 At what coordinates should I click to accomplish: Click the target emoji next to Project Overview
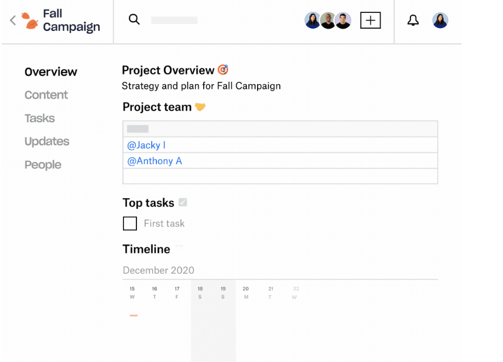coord(223,70)
